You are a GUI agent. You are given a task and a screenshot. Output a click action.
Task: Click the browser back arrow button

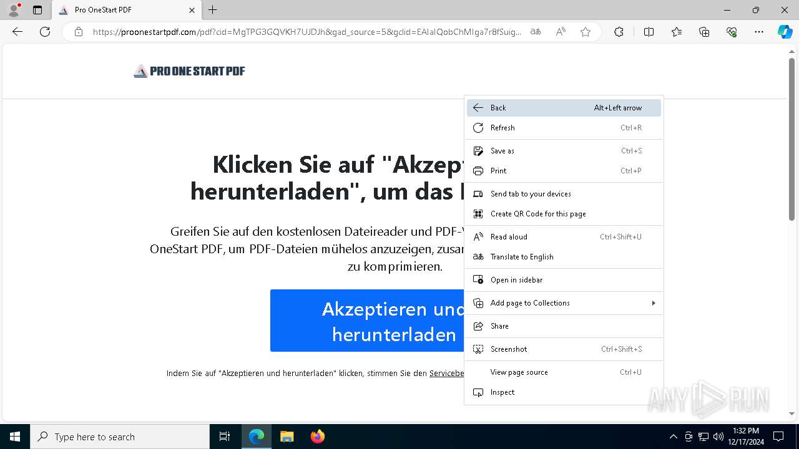[x=17, y=32]
